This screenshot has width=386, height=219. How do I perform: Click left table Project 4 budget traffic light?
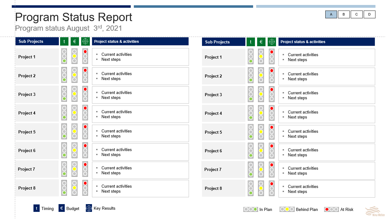coord(74,113)
